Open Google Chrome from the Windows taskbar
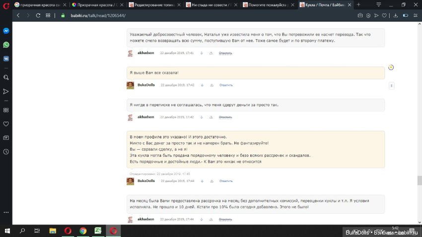422x237 pixels. 83,231
